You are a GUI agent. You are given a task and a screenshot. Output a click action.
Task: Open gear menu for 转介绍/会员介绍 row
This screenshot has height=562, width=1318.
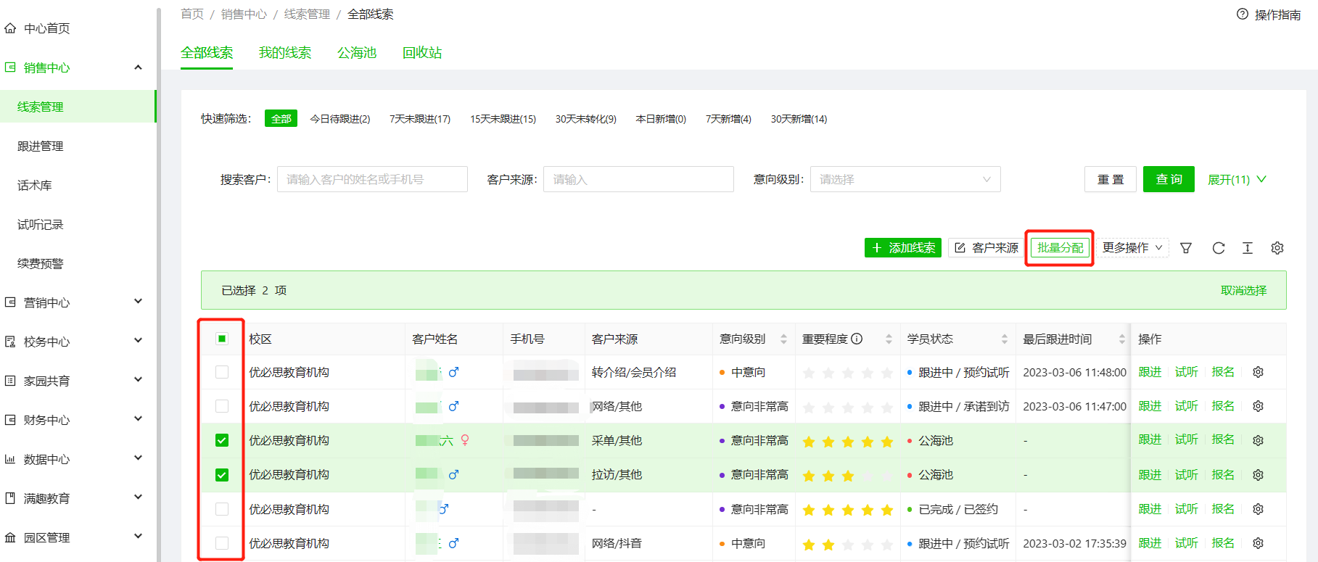pos(1259,372)
